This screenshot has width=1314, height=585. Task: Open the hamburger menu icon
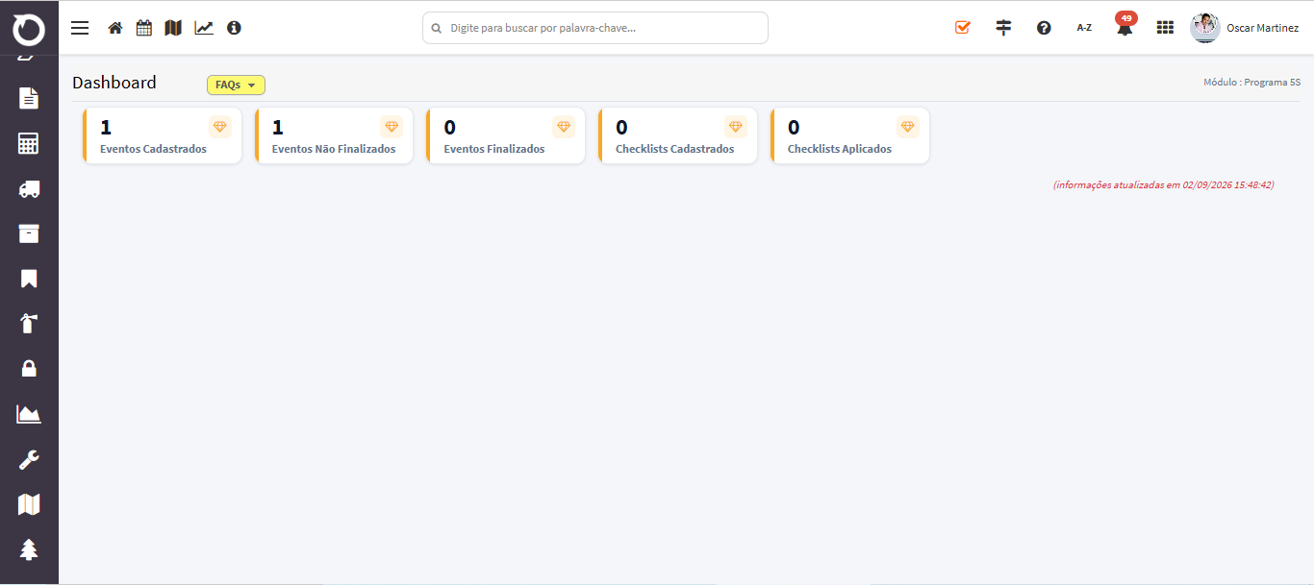[80, 28]
